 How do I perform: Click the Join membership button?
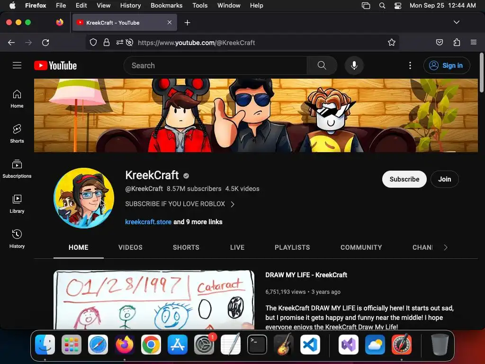pyautogui.click(x=444, y=179)
